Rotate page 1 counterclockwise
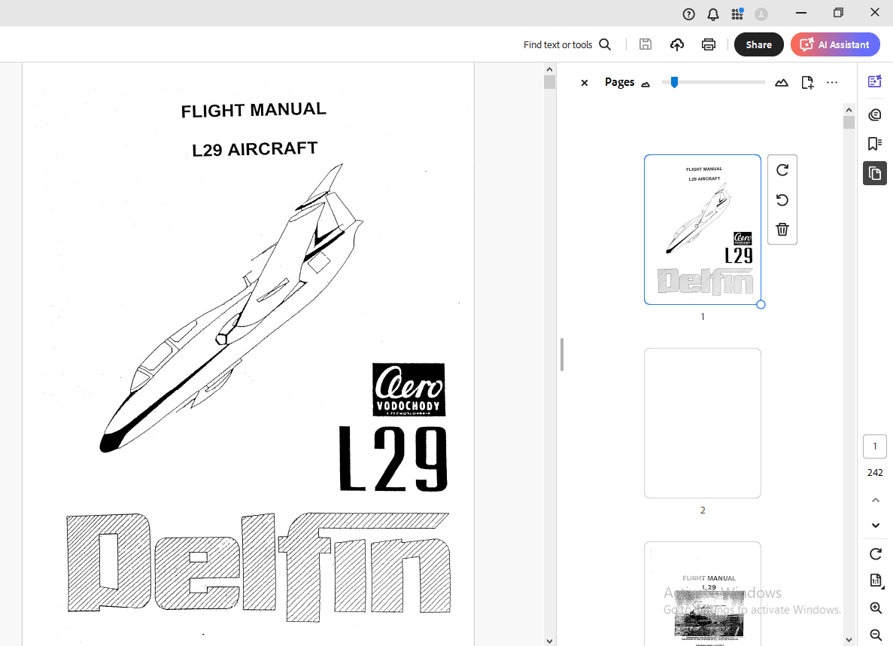This screenshot has height=646, width=893. coord(782,200)
